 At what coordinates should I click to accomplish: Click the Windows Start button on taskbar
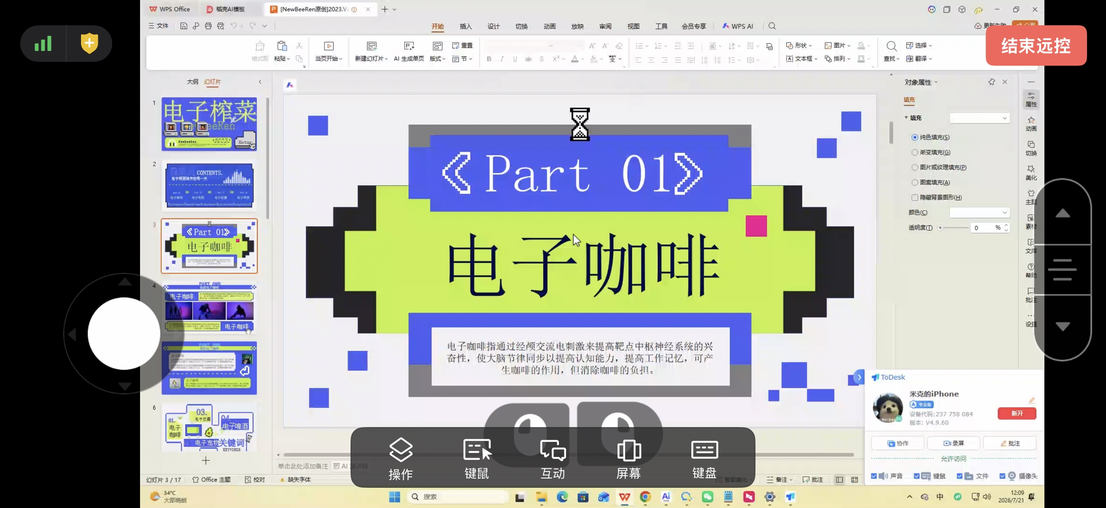coord(394,497)
